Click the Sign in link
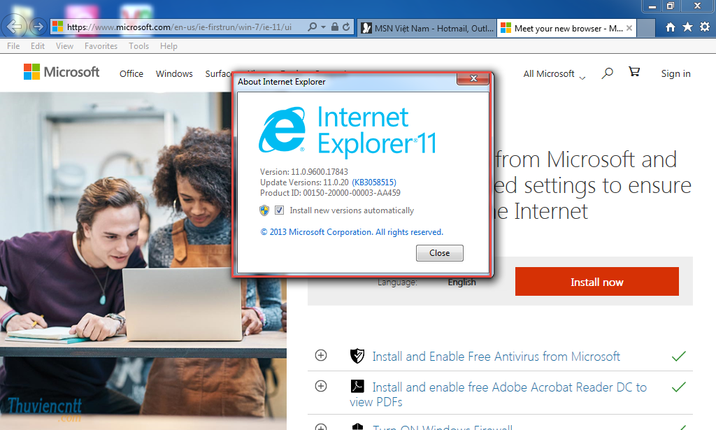The width and height of the screenshot is (716, 430). point(675,73)
